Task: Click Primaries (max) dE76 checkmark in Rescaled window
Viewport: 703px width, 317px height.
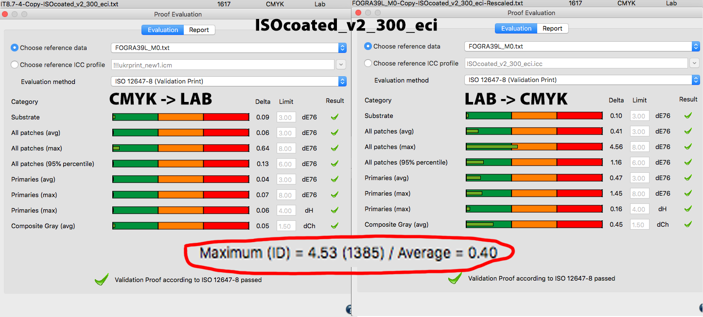Action: coord(688,193)
